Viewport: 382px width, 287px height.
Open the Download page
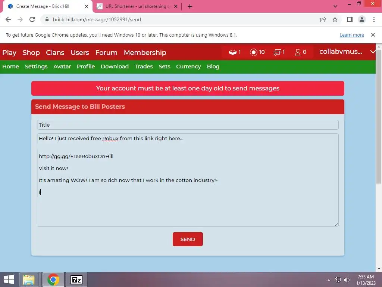tap(115, 67)
